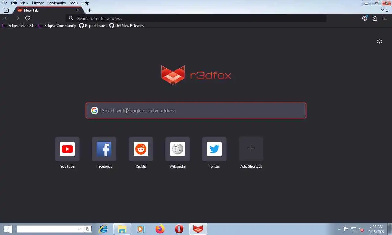Open the hamburger application menu
Screen dimensions: 392x235
tap(385, 18)
